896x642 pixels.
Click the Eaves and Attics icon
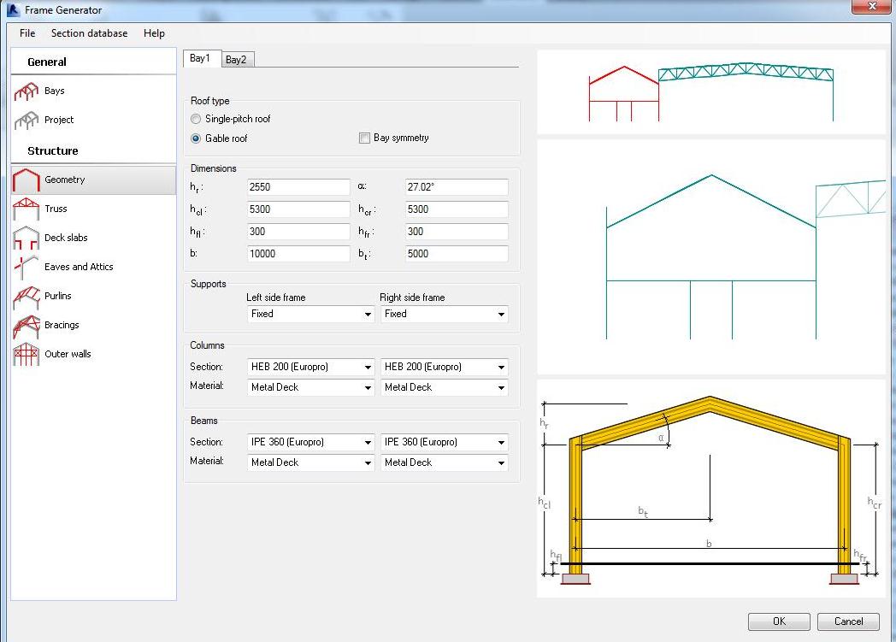(27, 267)
